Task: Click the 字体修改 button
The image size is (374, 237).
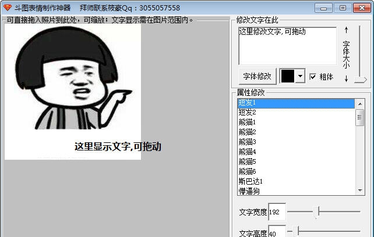Action: click(257, 76)
